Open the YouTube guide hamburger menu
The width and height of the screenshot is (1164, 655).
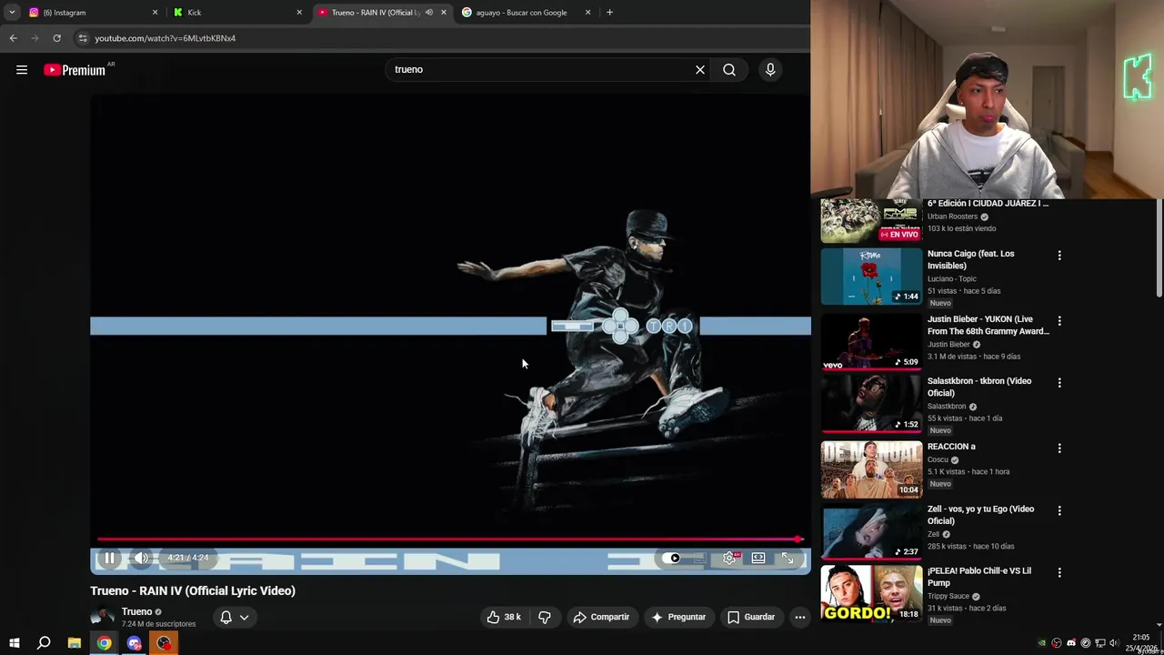[x=22, y=70]
